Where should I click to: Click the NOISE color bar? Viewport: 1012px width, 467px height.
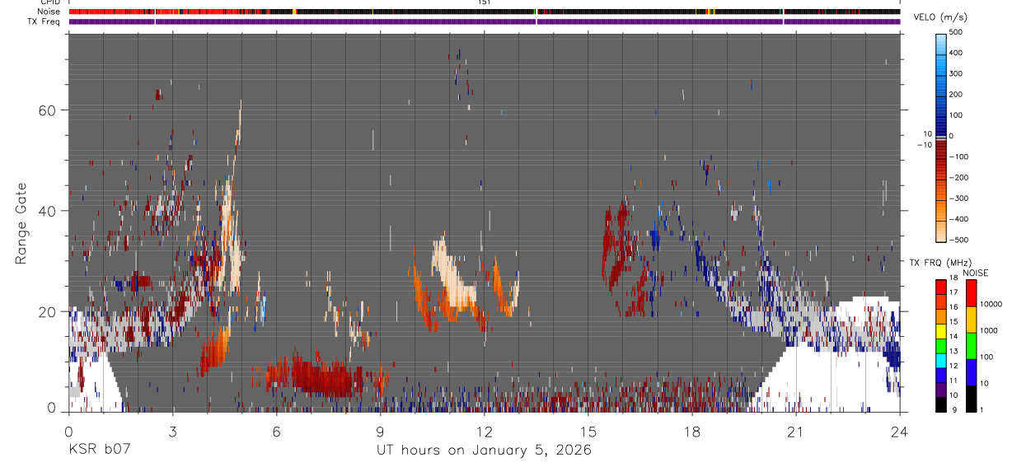click(972, 346)
